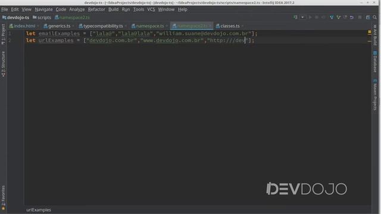The width and height of the screenshot is (381, 214).
Task: Click the Run play icon in toolbar
Action: [310, 17]
